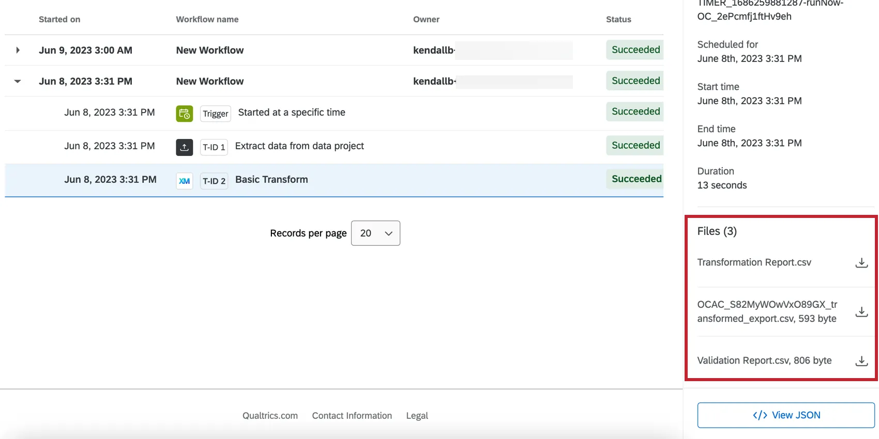This screenshot has height=439, width=879.
Task: Click the View JSON button
Action: click(x=785, y=415)
